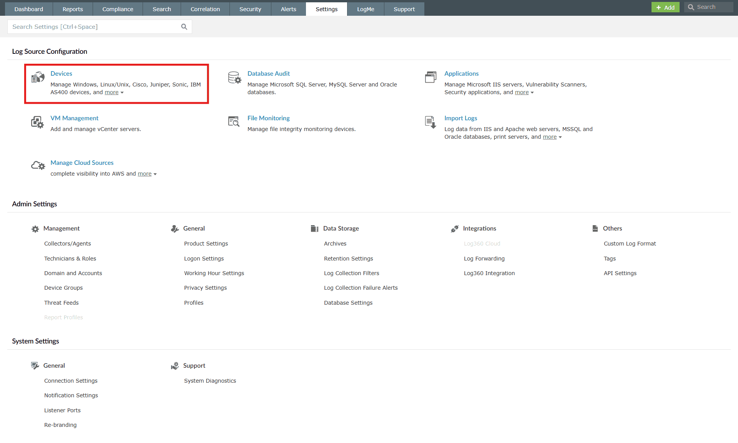
Task: Switch to the Correlation tab
Action: point(205,9)
